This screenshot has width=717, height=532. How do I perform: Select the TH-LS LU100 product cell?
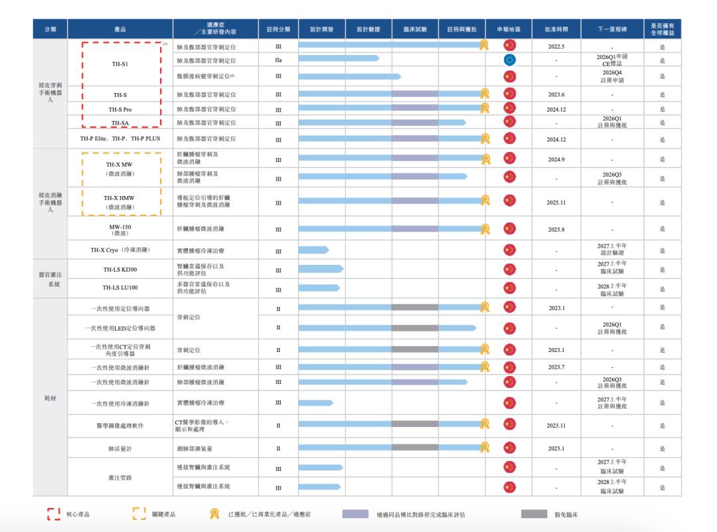pyautogui.click(x=120, y=288)
